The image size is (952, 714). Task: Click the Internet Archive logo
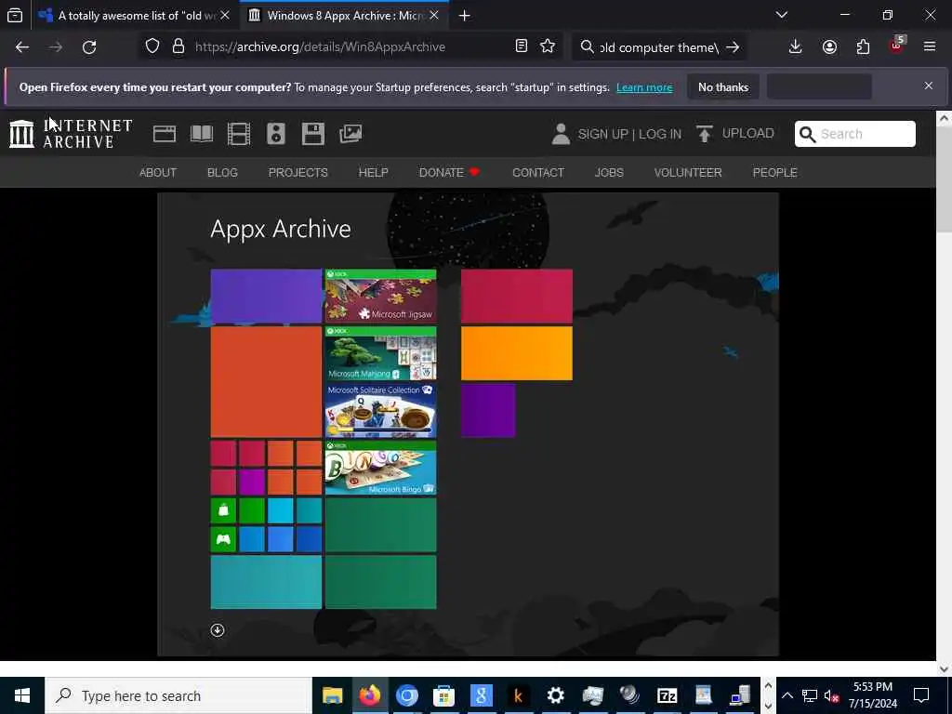coord(71,134)
